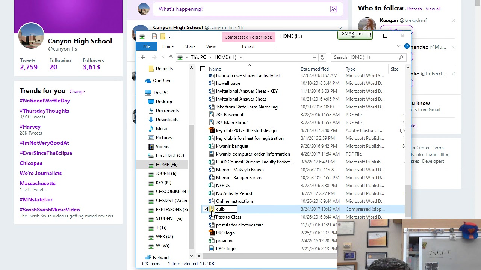Uncheck the renamed zip file checkbox
Screen dimensions: 481x270
205,209
